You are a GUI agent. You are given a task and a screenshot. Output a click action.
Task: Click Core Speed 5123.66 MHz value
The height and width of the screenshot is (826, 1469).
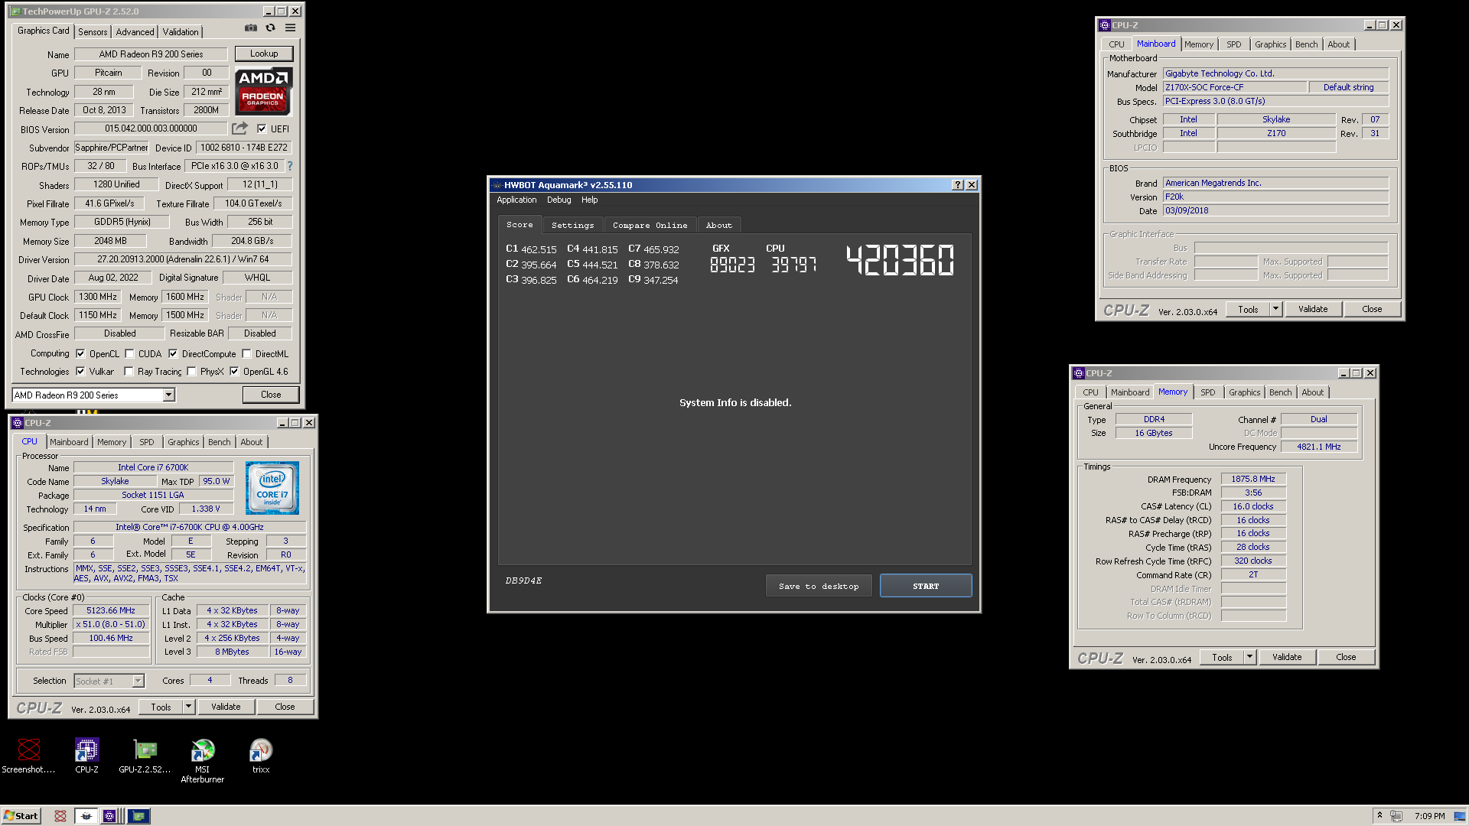pos(111,610)
